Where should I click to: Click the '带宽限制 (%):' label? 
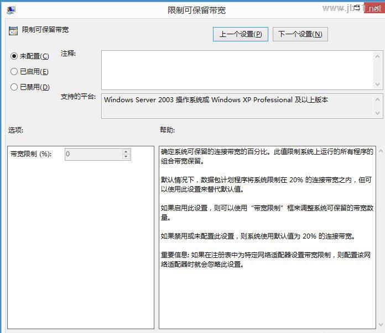(x=31, y=154)
